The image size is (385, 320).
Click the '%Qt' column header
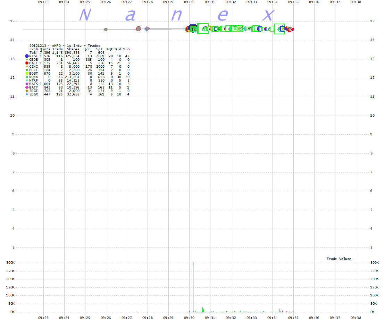pyautogui.click(x=109, y=49)
